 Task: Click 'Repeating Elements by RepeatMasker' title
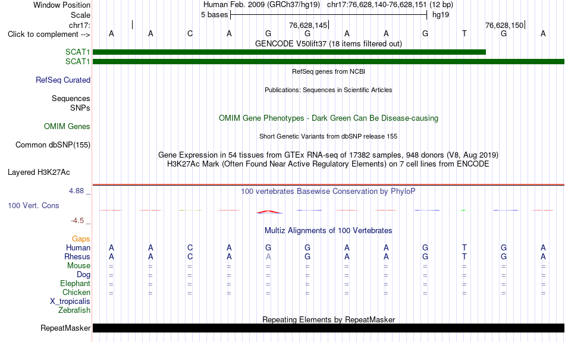click(329, 319)
